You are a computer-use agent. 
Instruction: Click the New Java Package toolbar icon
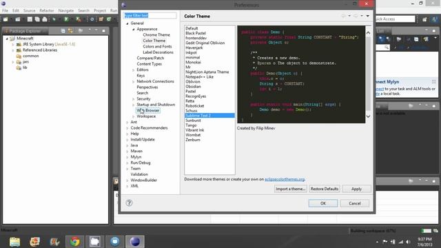tap(101, 19)
